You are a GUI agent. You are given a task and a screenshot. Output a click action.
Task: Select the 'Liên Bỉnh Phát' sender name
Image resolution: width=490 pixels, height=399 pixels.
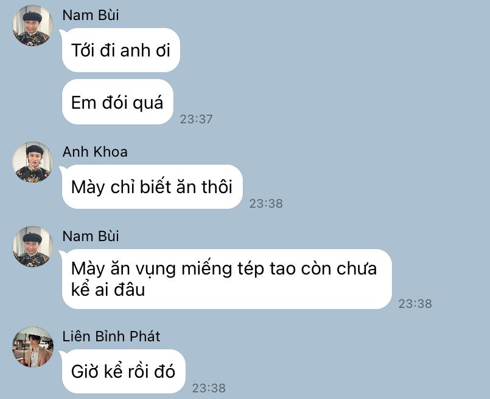click(111, 336)
